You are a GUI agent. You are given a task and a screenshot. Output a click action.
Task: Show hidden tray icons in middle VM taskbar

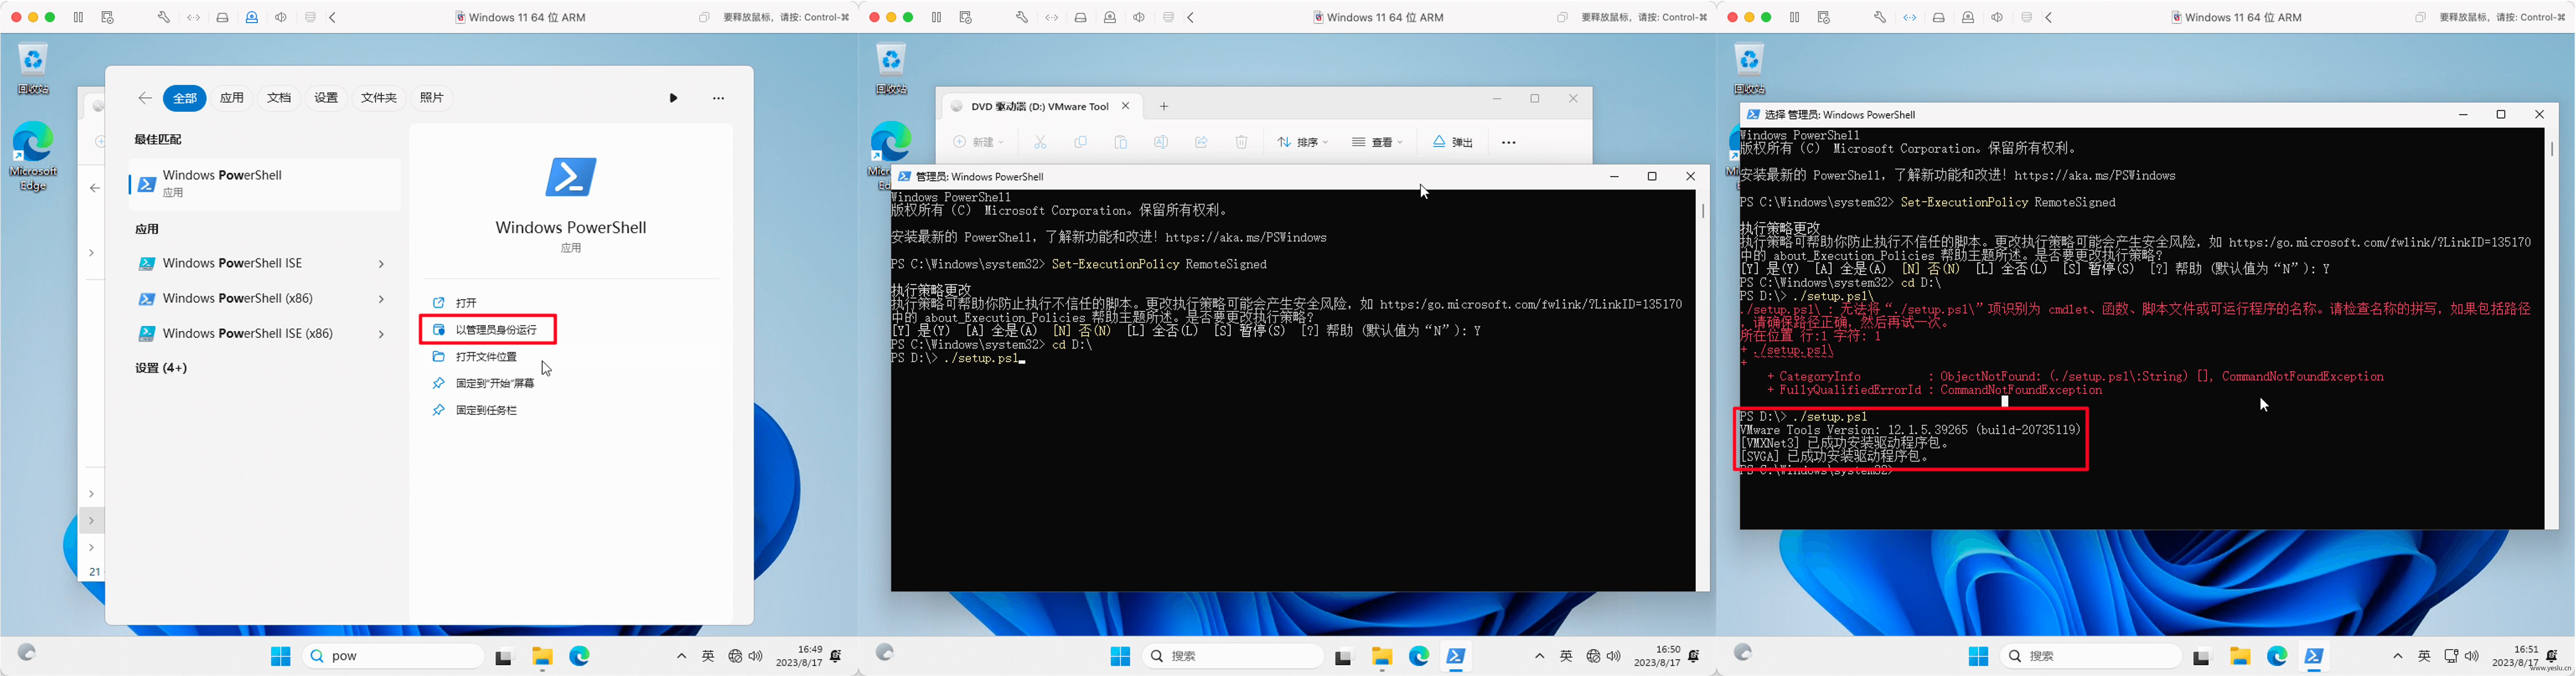(x=1539, y=656)
